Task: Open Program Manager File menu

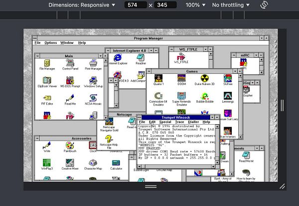Action: coord(37,43)
